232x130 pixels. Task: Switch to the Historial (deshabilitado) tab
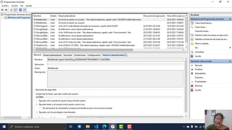pyautogui.click(x=113, y=55)
